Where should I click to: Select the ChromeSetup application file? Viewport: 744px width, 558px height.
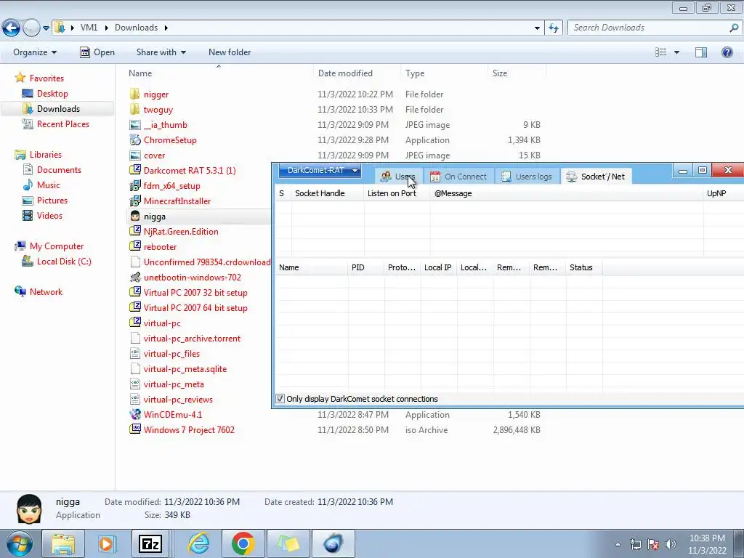click(x=170, y=140)
